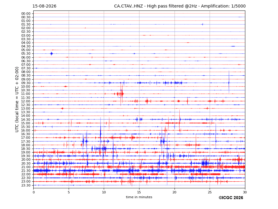This screenshot has height=209, width=278.
Task: Select the 20:30 time row label
Action: point(26,163)
